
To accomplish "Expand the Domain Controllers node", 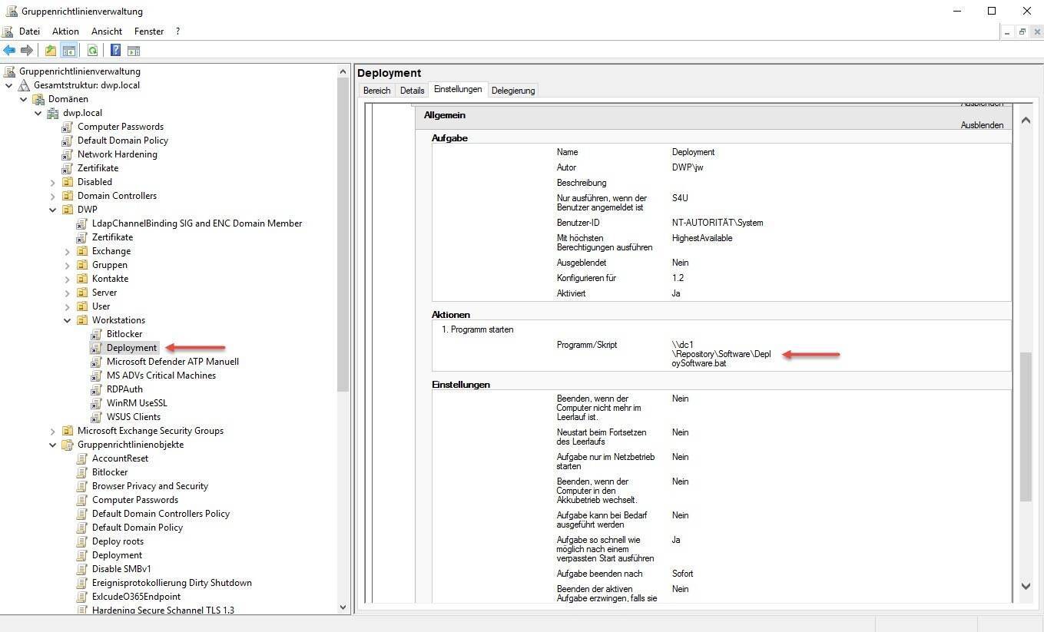I will [53, 196].
